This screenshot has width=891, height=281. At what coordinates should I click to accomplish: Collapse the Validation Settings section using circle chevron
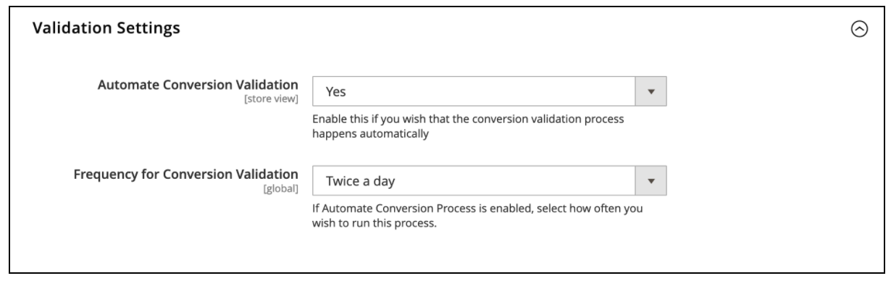tap(859, 28)
